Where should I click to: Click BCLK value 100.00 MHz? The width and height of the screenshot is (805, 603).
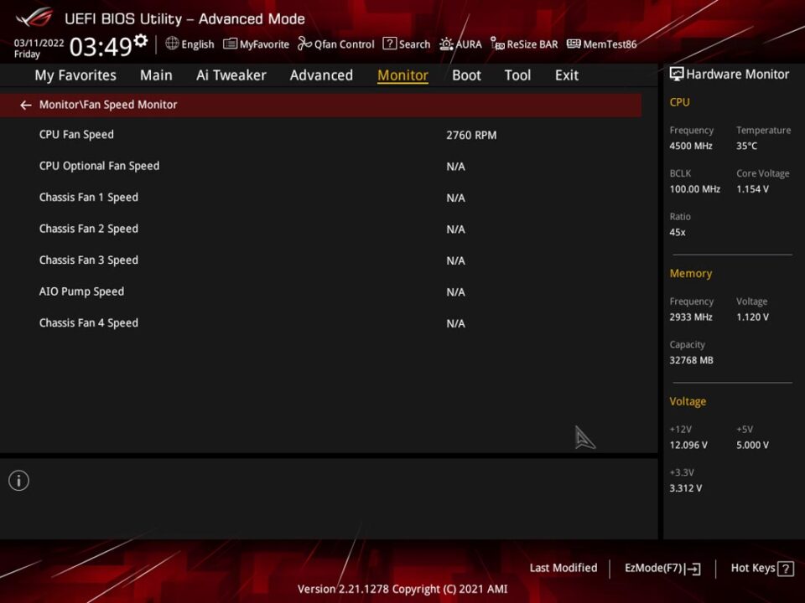(x=694, y=189)
